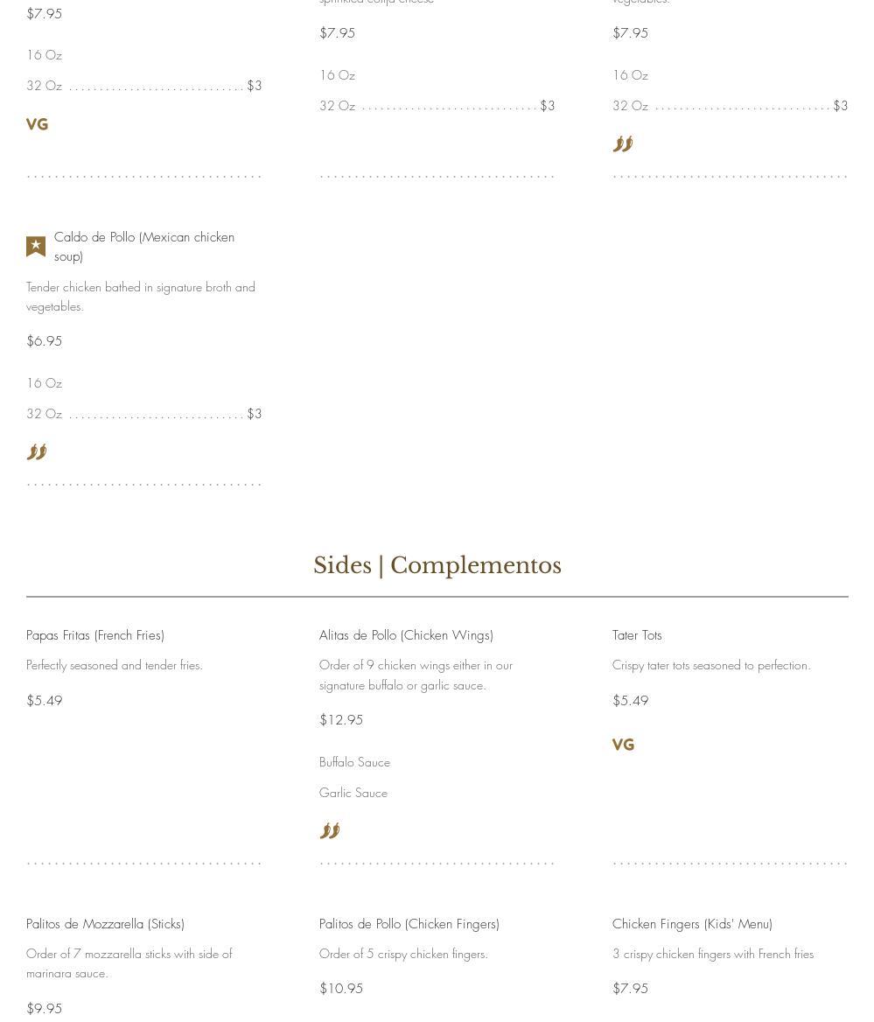Open the Alitas de Pollo (Chicken Wings) item
Viewport: 874px width, 1022px height.
[x=406, y=635]
